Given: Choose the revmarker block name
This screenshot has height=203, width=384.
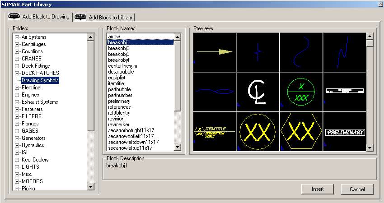Looking at the screenshot, I should pyautogui.click(x=119, y=125).
